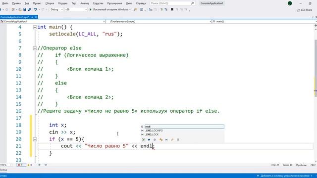Click Добавить в систему управления версиями

pyautogui.click(x=285, y=176)
